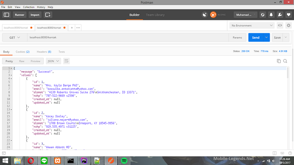This screenshot has width=294, height=165.
Task: Open the Tests tab
Action: click(x=61, y=52)
